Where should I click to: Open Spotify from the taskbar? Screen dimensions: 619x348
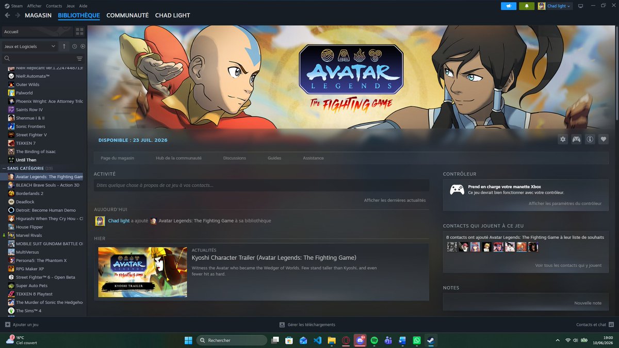point(374,340)
